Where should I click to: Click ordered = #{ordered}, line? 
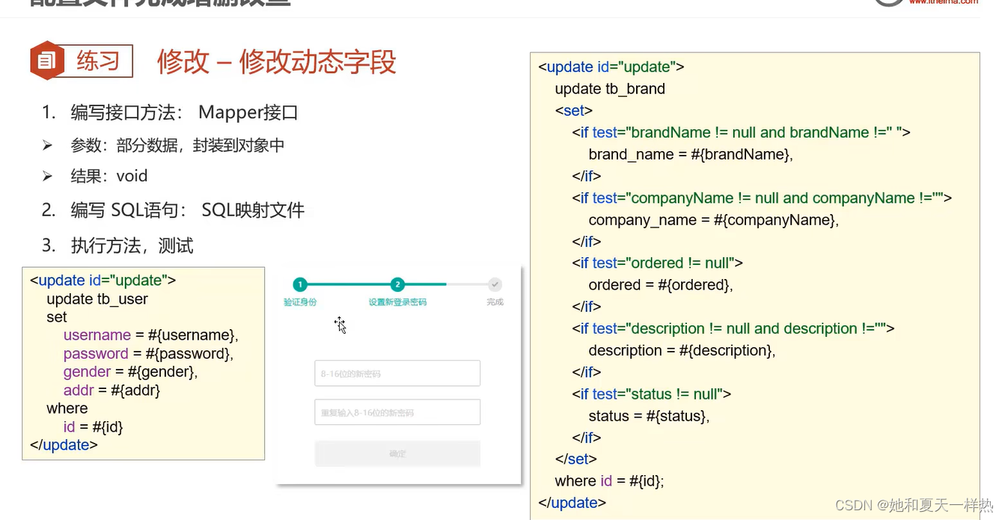(661, 285)
